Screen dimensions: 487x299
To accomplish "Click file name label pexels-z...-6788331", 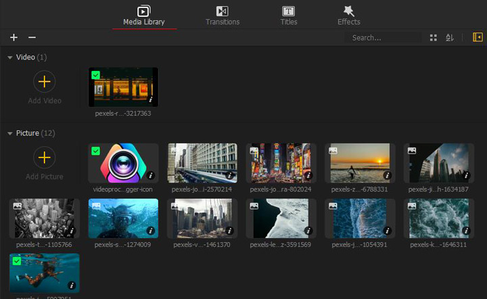I will click(x=359, y=189).
